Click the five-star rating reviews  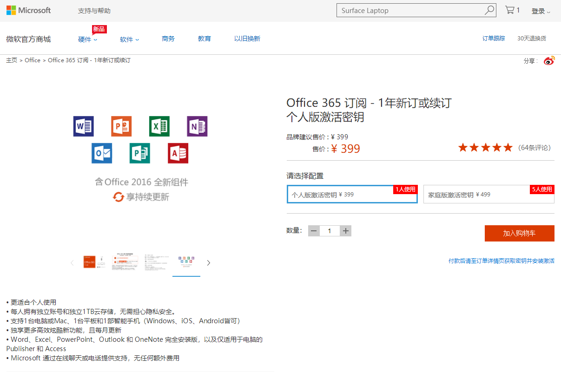coord(485,148)
